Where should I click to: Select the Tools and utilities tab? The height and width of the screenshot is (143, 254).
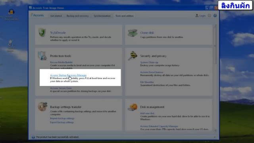coord(124,16)
